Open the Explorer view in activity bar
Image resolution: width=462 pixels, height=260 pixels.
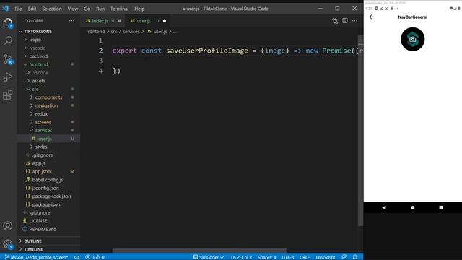tap(8, 23)
